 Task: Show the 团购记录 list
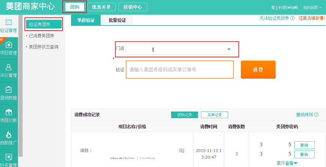pyautogui.click(x=184, y=115)
